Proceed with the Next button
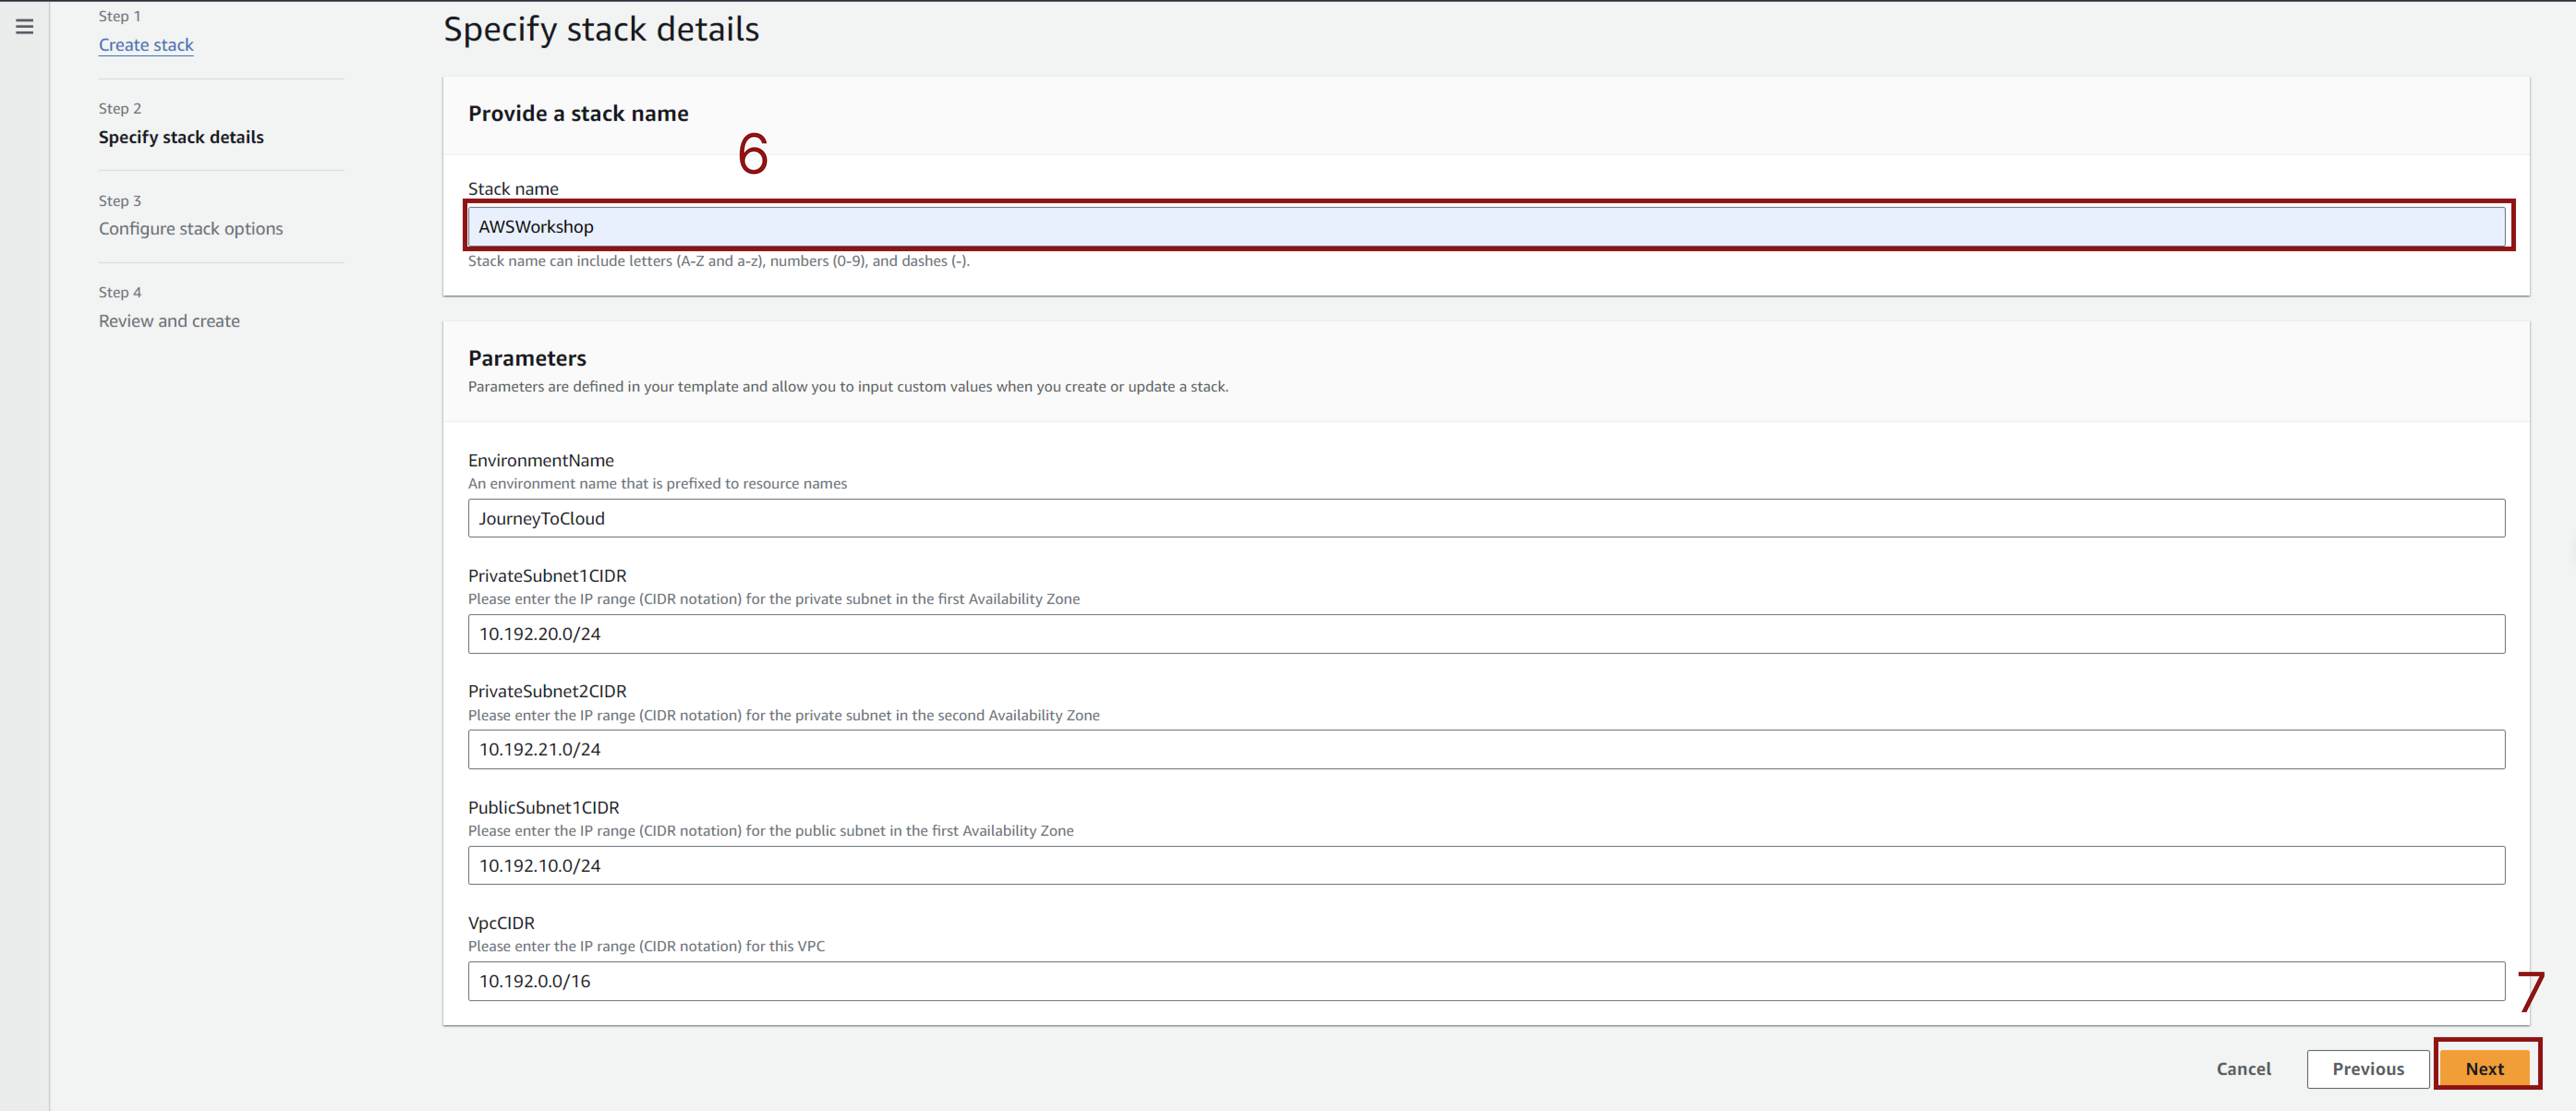The width and height of the screenshot is (2576, 1111). click(2484, 1069)
